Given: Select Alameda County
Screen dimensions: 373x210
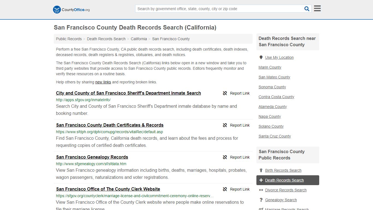Looking at the screenshot, I should click(x=273, y=107).
